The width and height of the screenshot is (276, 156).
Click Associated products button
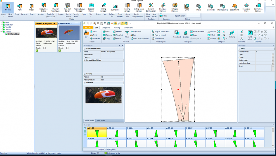tap(140, 38)
